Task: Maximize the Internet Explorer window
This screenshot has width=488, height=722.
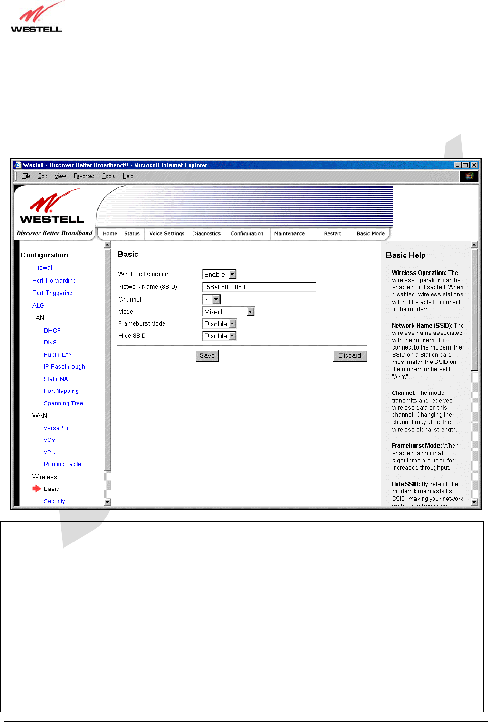Action: pyautogui.click(x=465, y=165)
